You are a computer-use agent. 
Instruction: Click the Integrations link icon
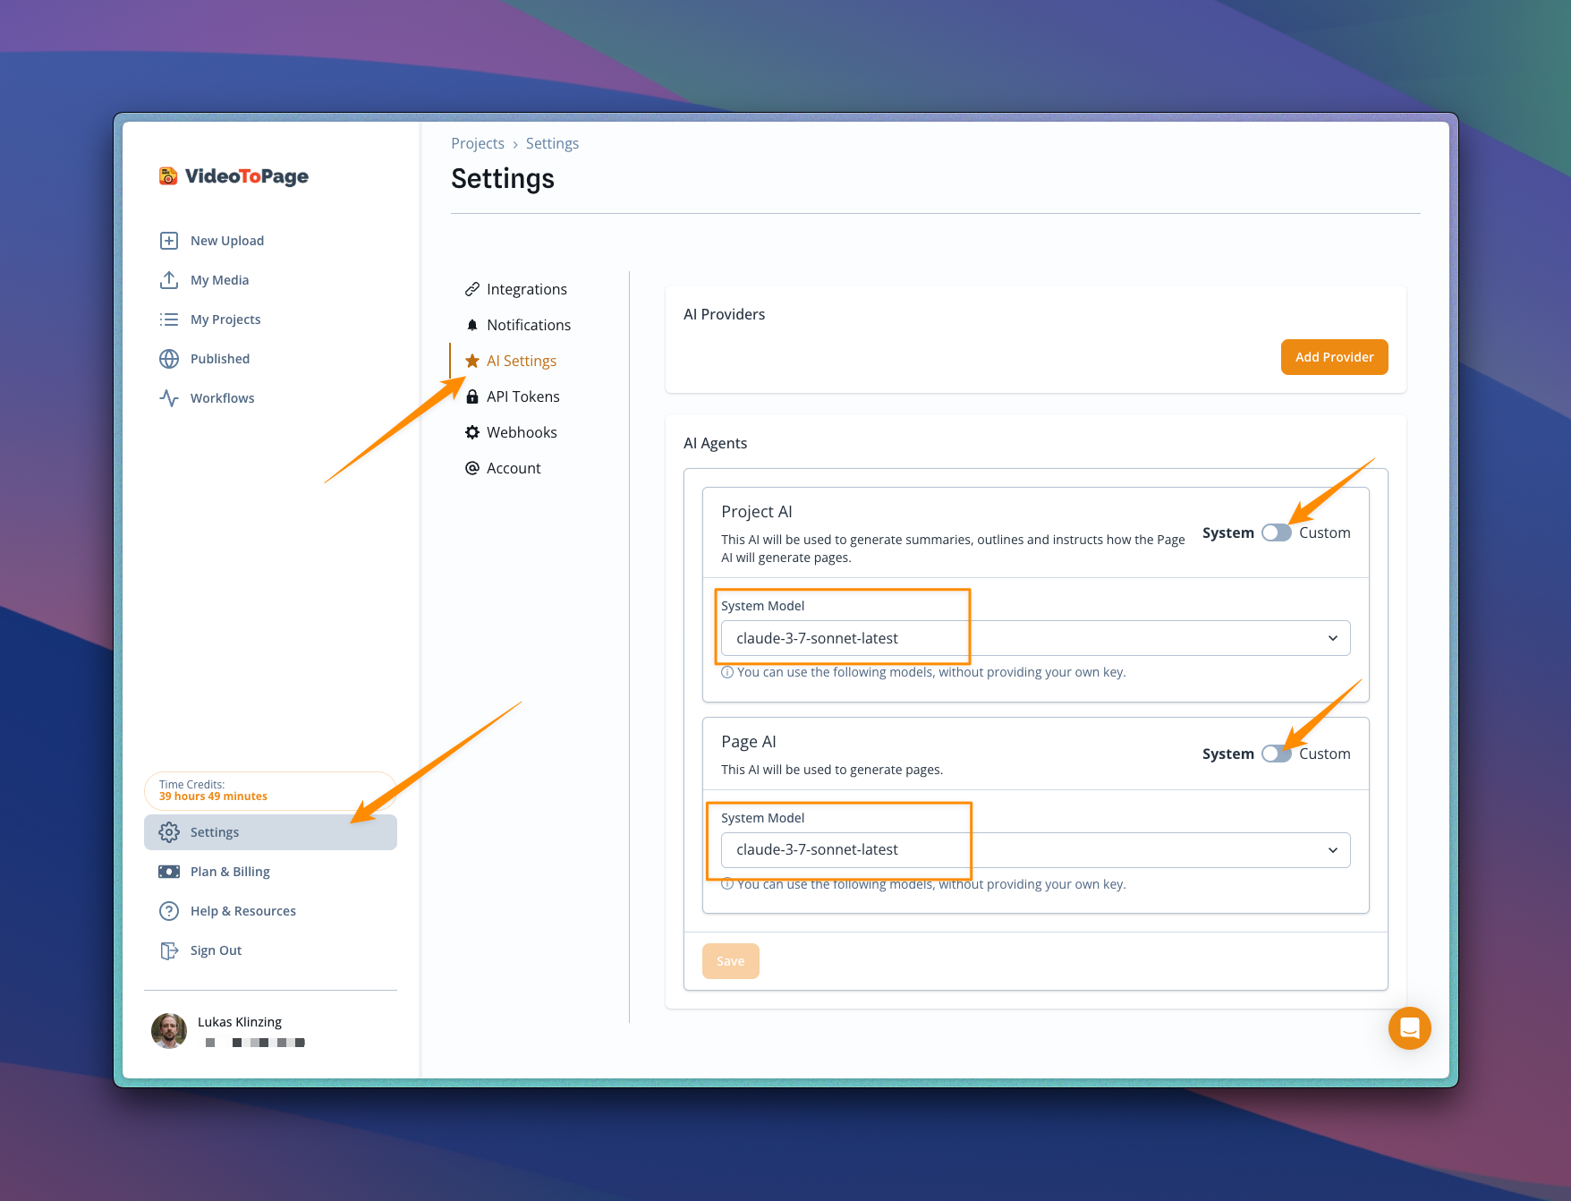click(x=472, y=289)
